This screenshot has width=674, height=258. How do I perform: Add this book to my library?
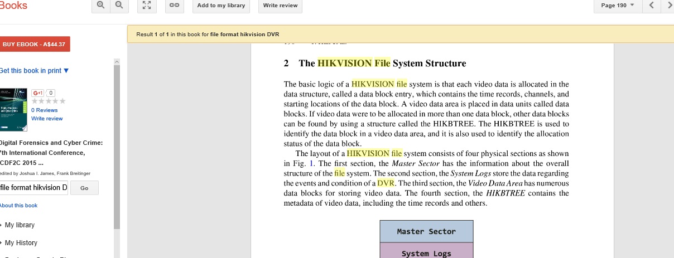click(221, 5)
